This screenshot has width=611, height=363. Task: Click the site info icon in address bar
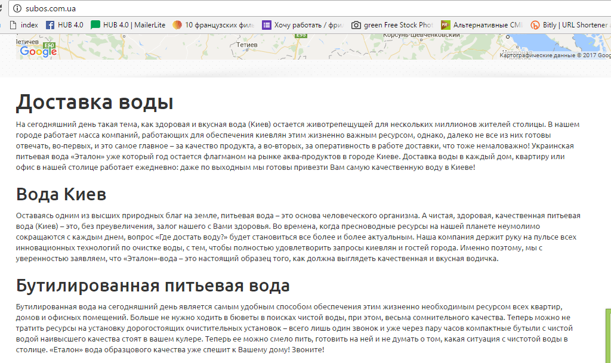[x=17, y=8]
